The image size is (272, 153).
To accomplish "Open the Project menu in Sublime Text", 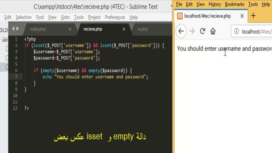I will coord(94,17).
